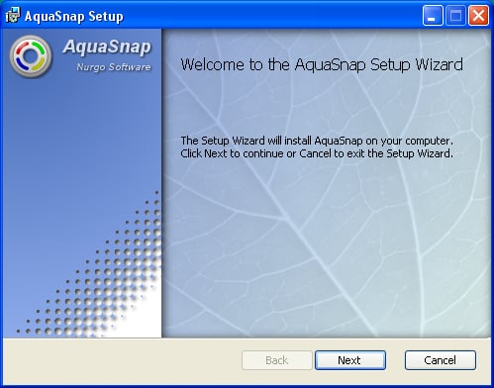Click text 'The Setup Wizard will install AquaSnap'
This screenshot has width=494, height=388.
pos(271,141)
